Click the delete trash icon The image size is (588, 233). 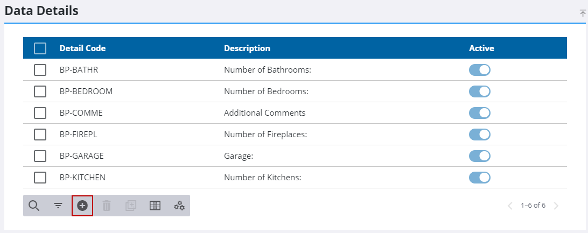click(107, 206)
